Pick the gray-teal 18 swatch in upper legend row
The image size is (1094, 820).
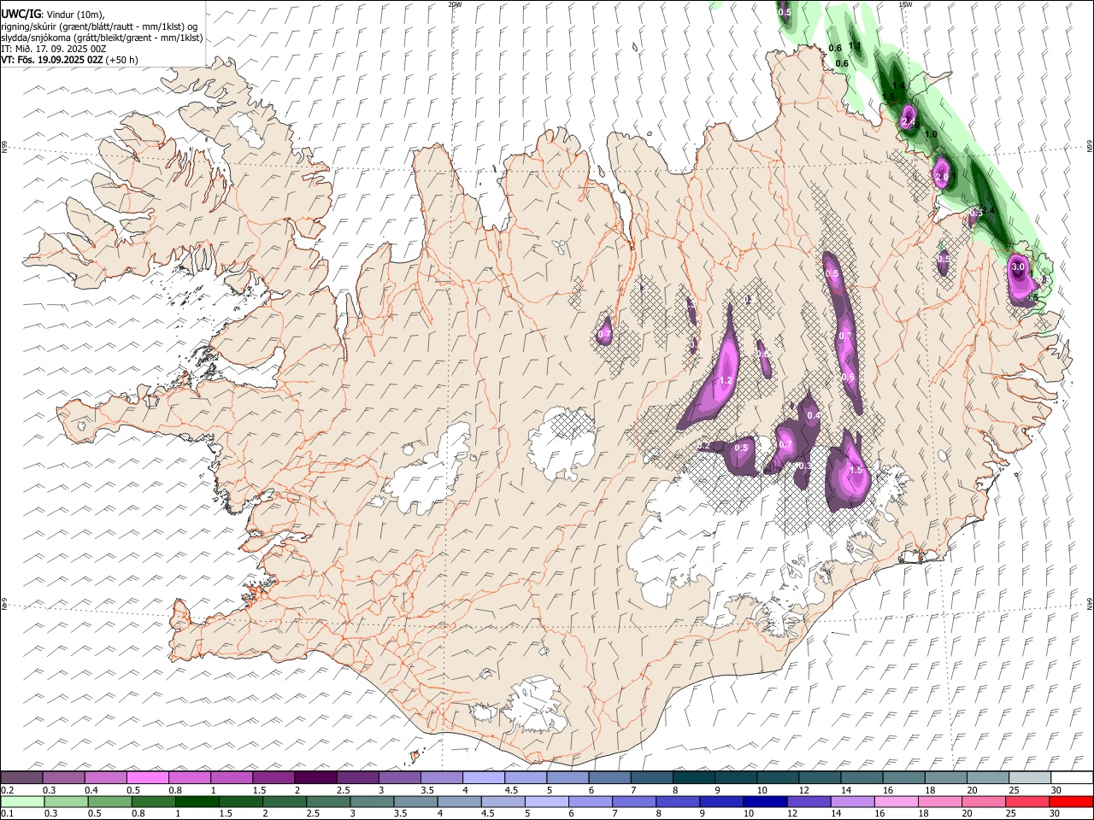tap(946, 777)
